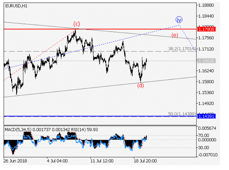Click the blue 1.14391 price tag
The image size is (229, 170).
(x=206, y=116)
